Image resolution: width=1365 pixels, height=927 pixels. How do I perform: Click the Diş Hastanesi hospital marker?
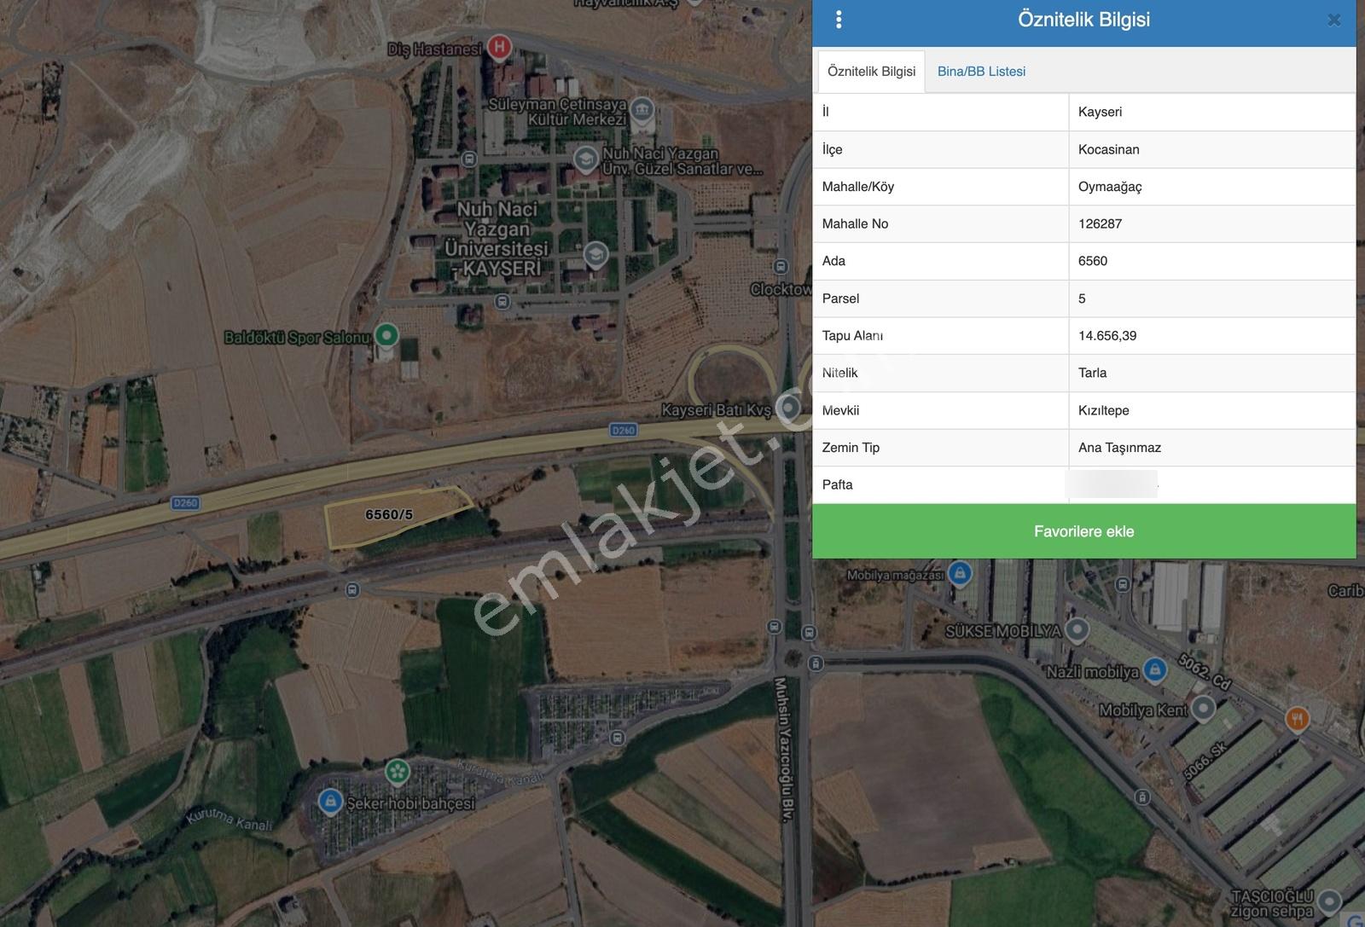500,47
